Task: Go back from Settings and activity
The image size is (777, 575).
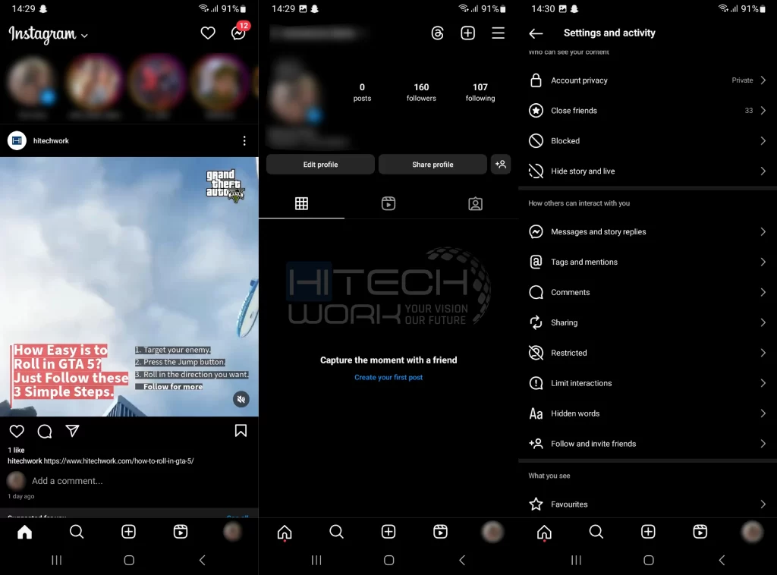Action: [x=536, y=33]
